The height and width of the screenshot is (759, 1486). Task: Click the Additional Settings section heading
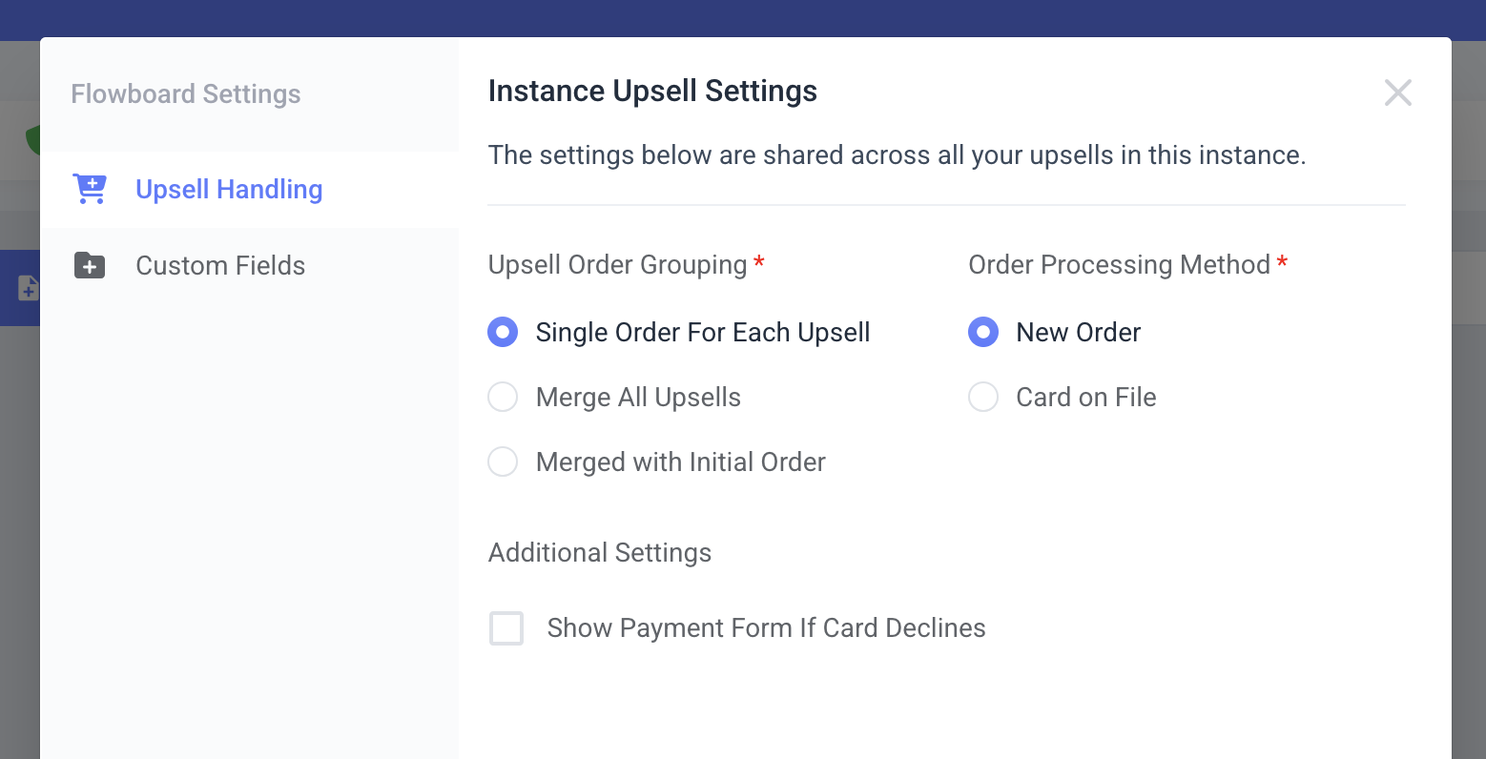click(x=600, y=553)
